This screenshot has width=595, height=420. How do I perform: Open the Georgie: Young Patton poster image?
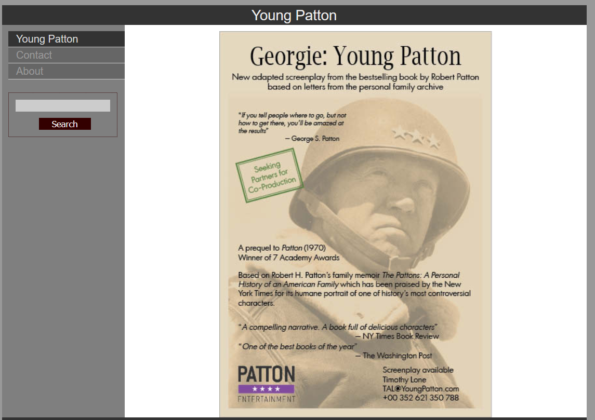pyautogui.click(x=355, y=224)
